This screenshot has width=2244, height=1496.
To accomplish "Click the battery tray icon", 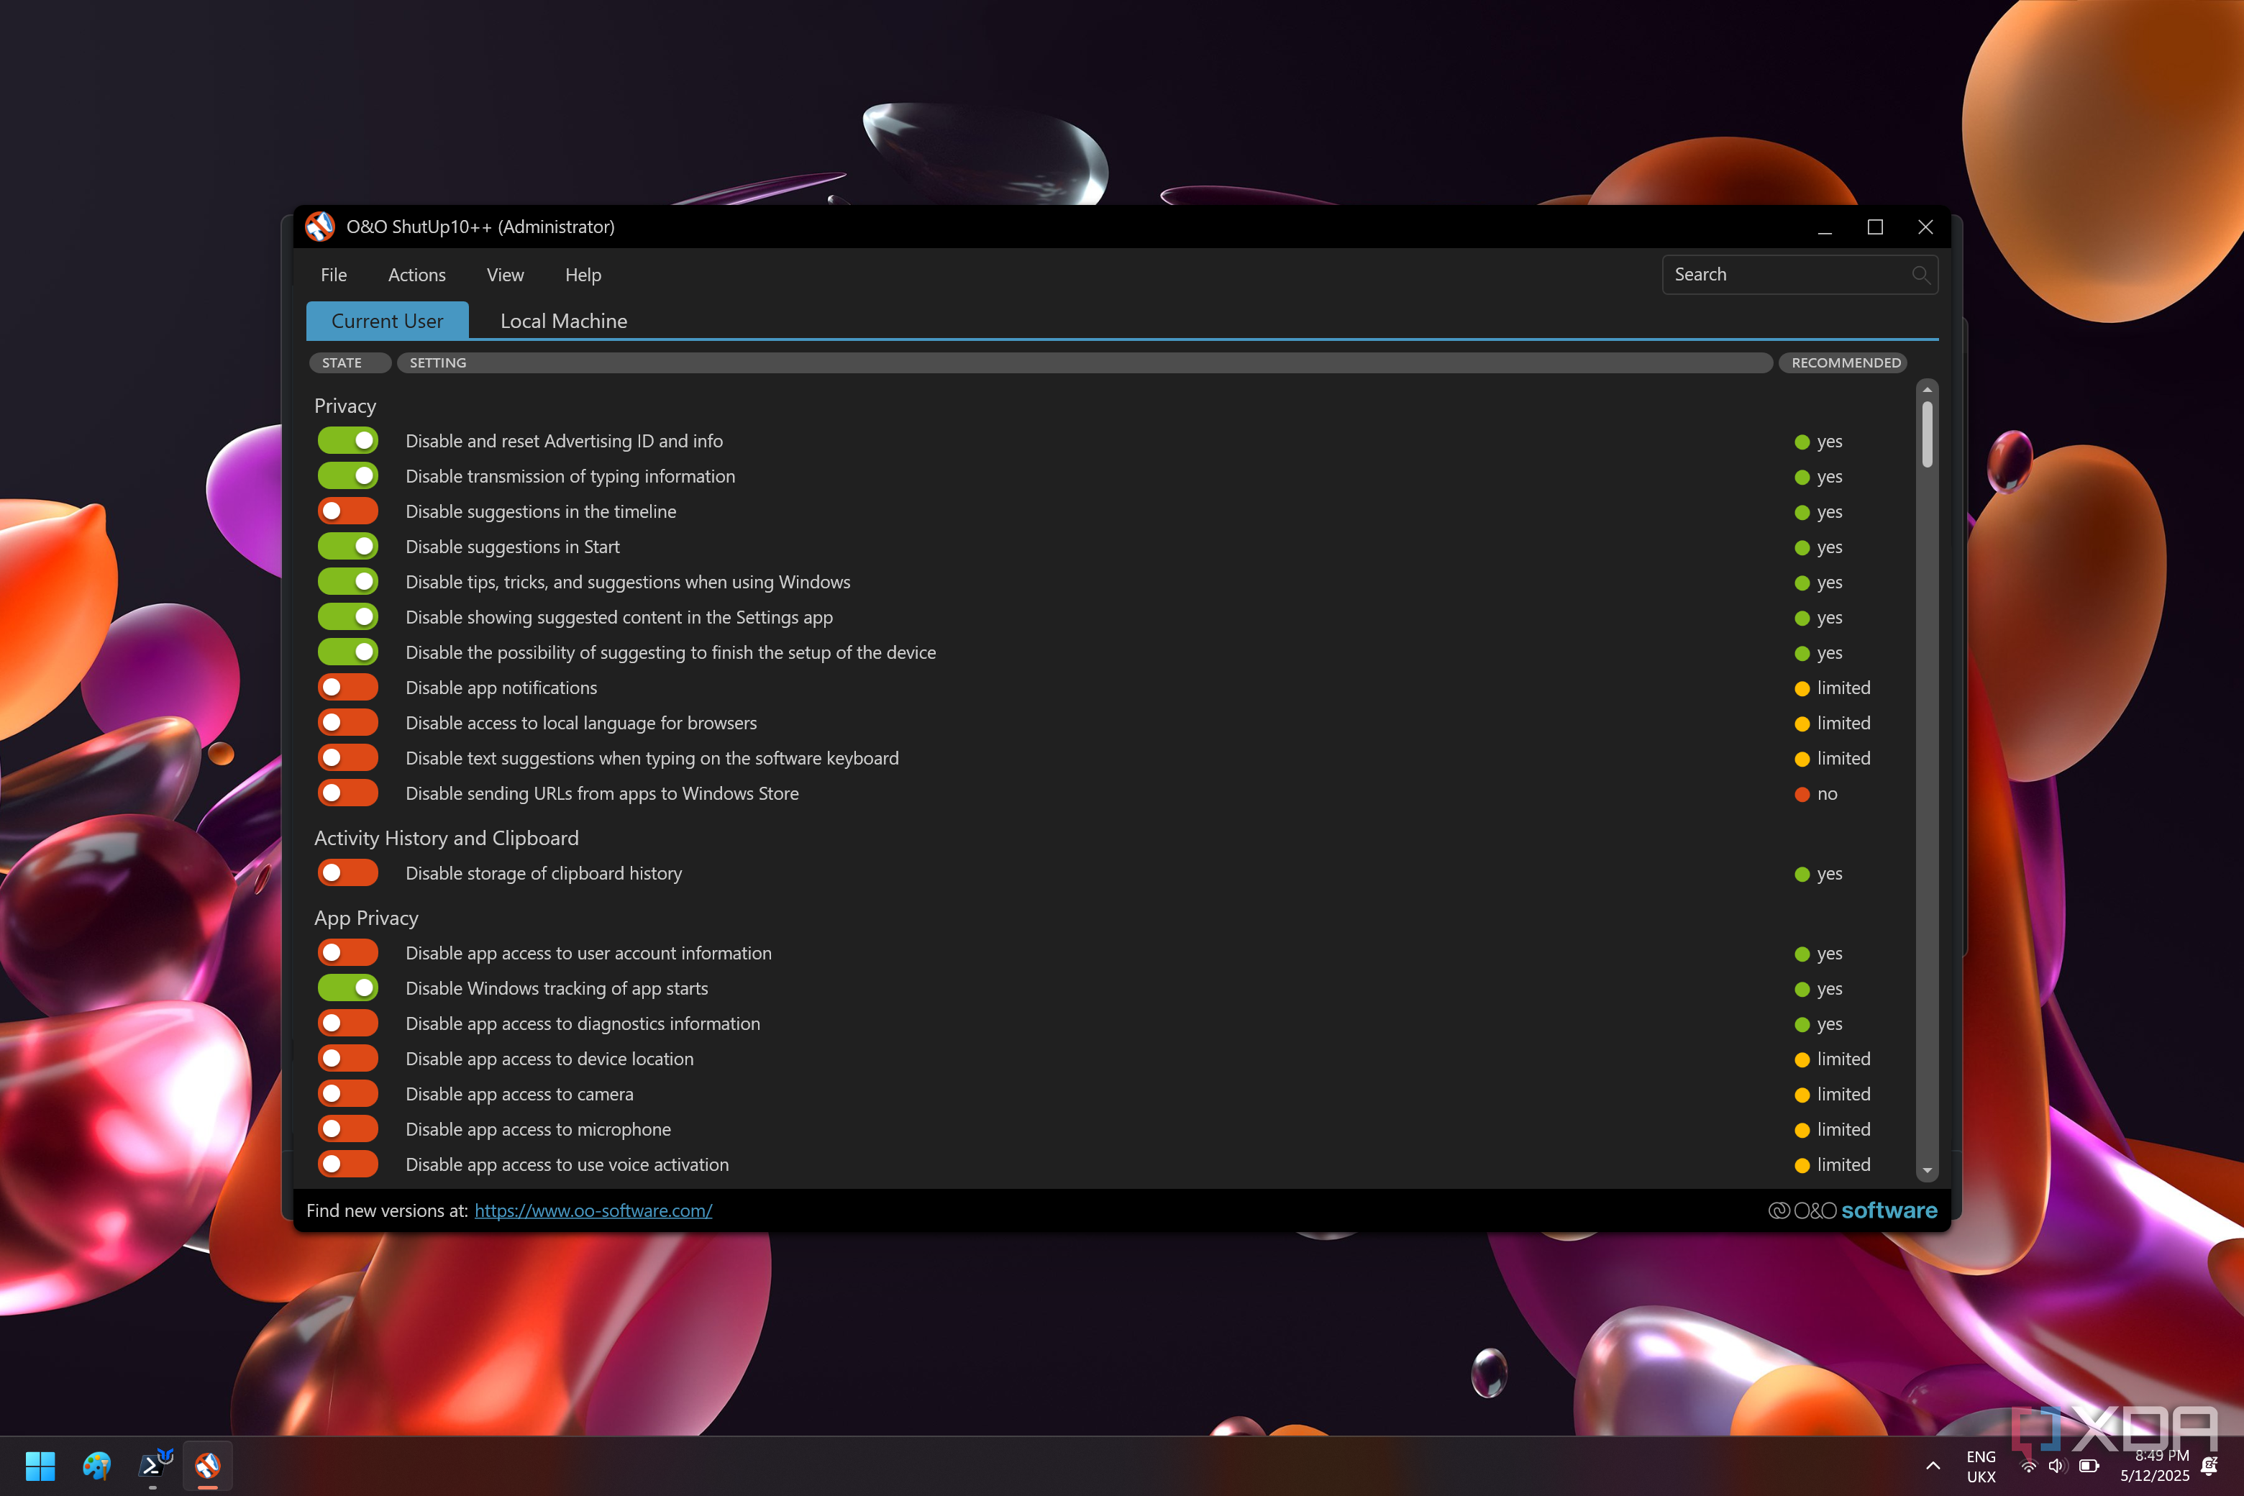I will coord(2089,1466).
